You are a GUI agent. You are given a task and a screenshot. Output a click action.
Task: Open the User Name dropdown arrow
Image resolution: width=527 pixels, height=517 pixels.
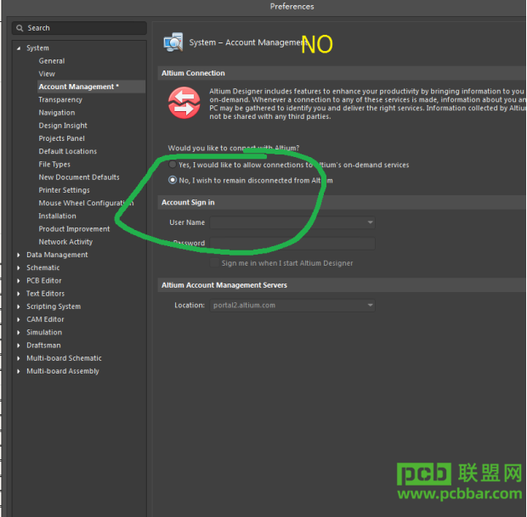370,222
